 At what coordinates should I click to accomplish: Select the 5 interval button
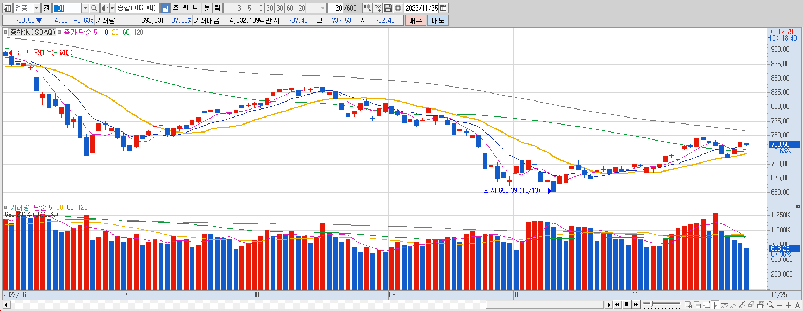click(249, 8)
